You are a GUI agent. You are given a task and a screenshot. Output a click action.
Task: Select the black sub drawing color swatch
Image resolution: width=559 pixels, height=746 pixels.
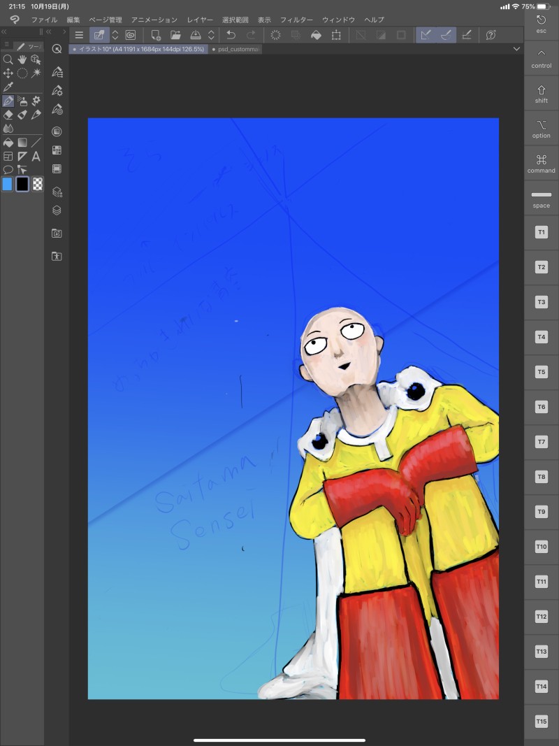(x=22, y=184)
